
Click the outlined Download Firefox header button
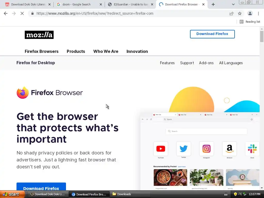pos(212,34)
